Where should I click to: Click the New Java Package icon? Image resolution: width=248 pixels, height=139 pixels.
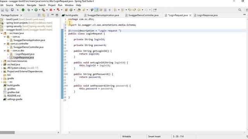(66, 10)
